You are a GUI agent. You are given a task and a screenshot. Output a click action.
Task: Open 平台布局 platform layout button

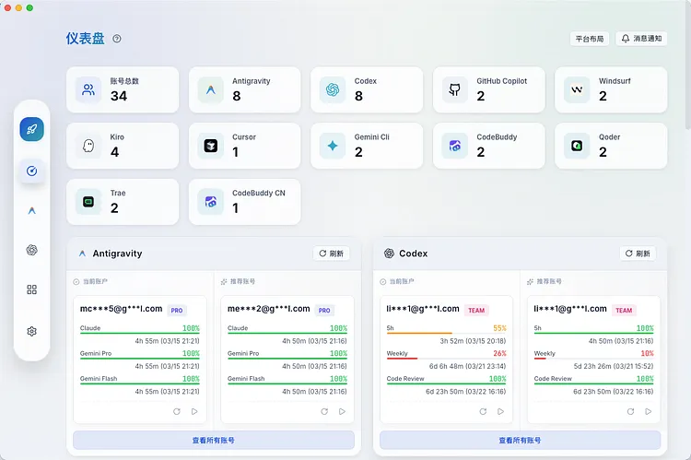click(x=590, y=39)
